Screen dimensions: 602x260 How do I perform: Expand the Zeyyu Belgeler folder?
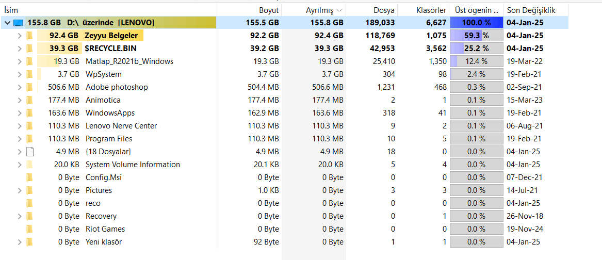tap(20, 36)
